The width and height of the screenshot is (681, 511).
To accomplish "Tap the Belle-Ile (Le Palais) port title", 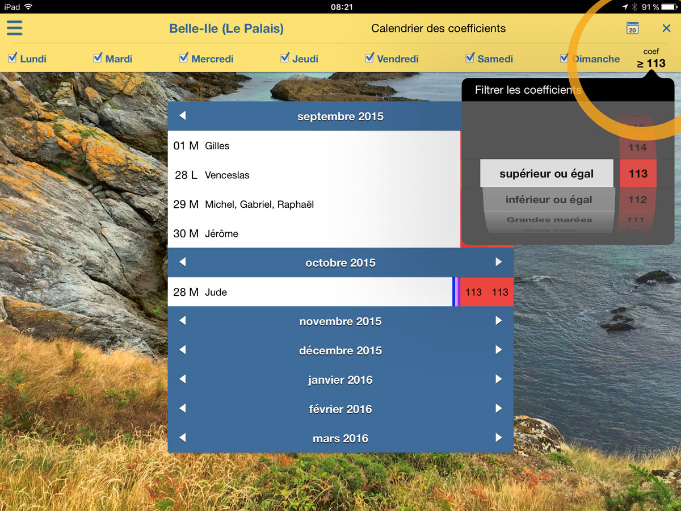I will pyautogui.click(x=226, y=28).
